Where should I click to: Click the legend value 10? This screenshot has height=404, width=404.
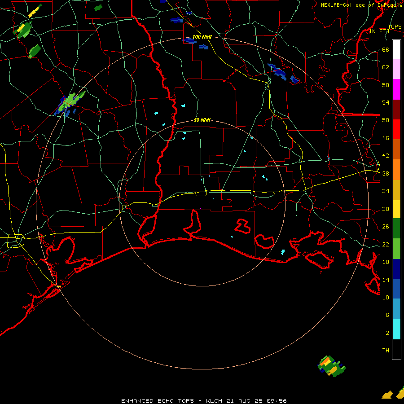386,298
